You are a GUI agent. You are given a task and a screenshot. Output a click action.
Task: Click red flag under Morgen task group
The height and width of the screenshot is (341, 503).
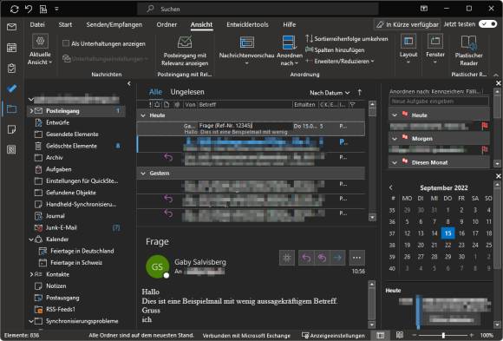point(485,149)
